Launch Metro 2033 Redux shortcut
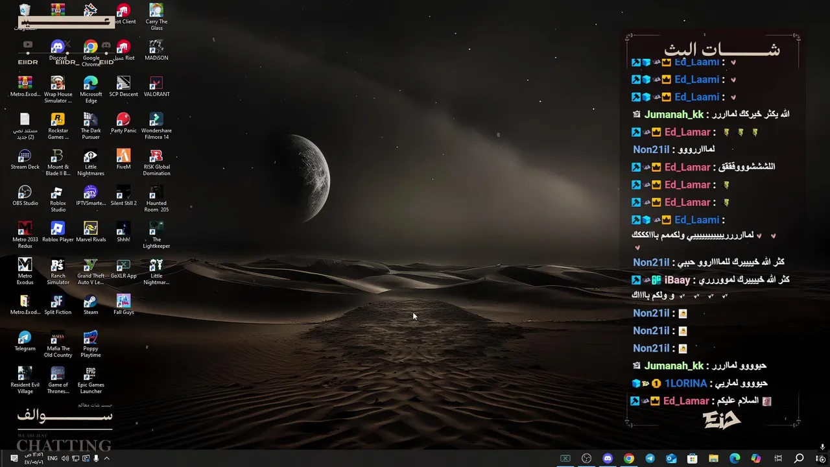This screenshot has height=467, width=830. (x=25, y=235)
